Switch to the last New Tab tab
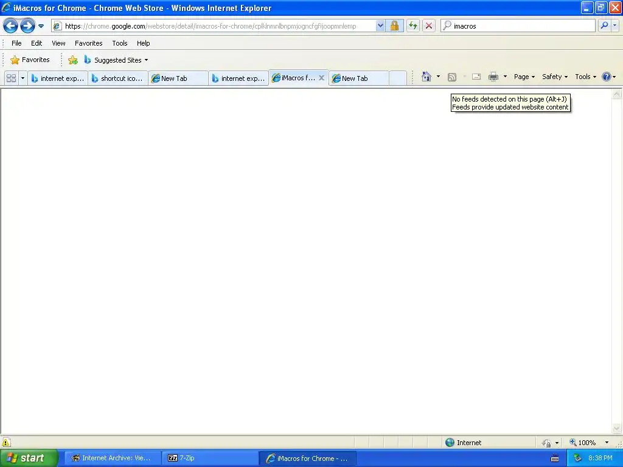The width and height of the screenshot is (623, 467). coord(359,78)
